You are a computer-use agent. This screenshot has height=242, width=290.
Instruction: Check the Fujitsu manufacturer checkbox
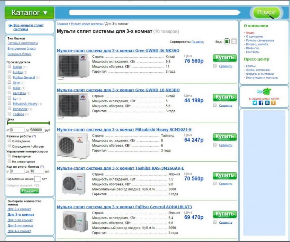(9, 72)
